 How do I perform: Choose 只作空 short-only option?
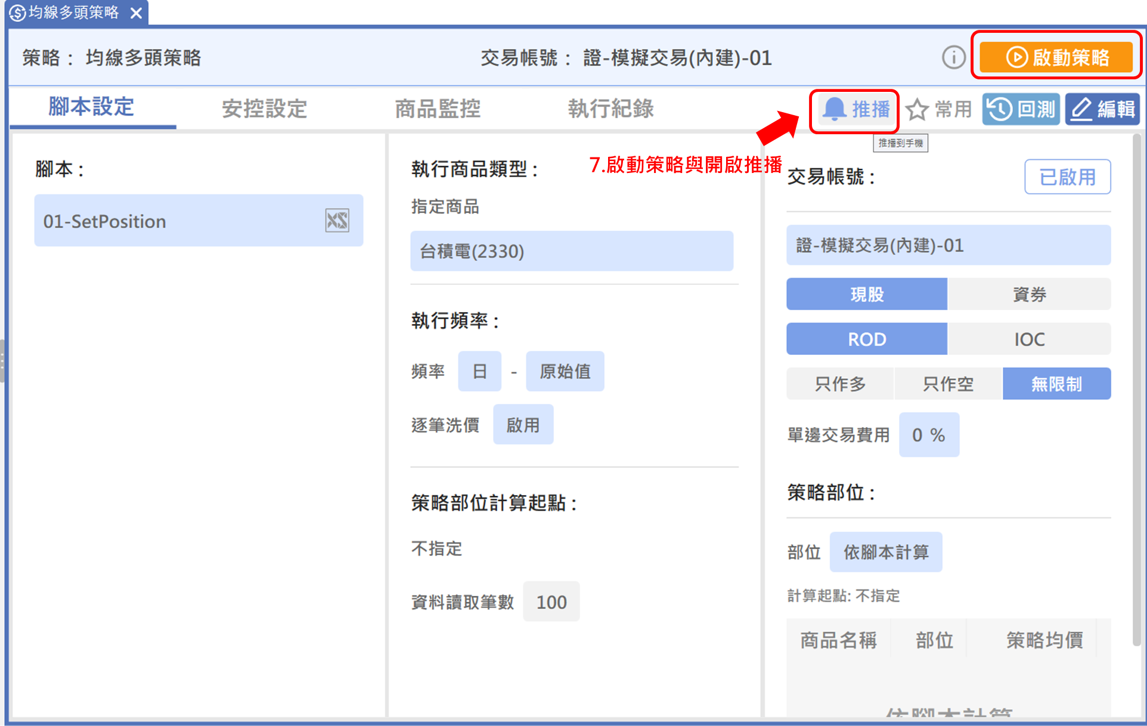pos(948,384)
